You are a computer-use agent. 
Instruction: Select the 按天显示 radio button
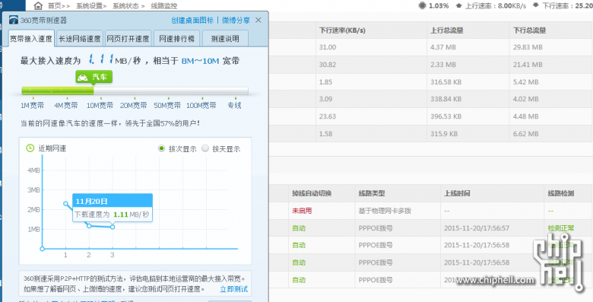point(205,148)
